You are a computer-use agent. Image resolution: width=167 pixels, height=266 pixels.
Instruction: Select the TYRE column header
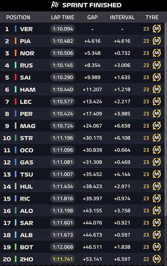(152, 17)
